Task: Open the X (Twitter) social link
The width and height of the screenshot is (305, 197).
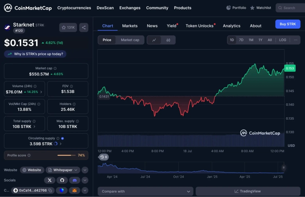Action: 50,180
